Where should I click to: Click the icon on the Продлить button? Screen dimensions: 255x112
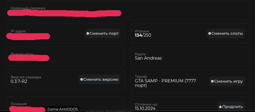click(220, 107)
